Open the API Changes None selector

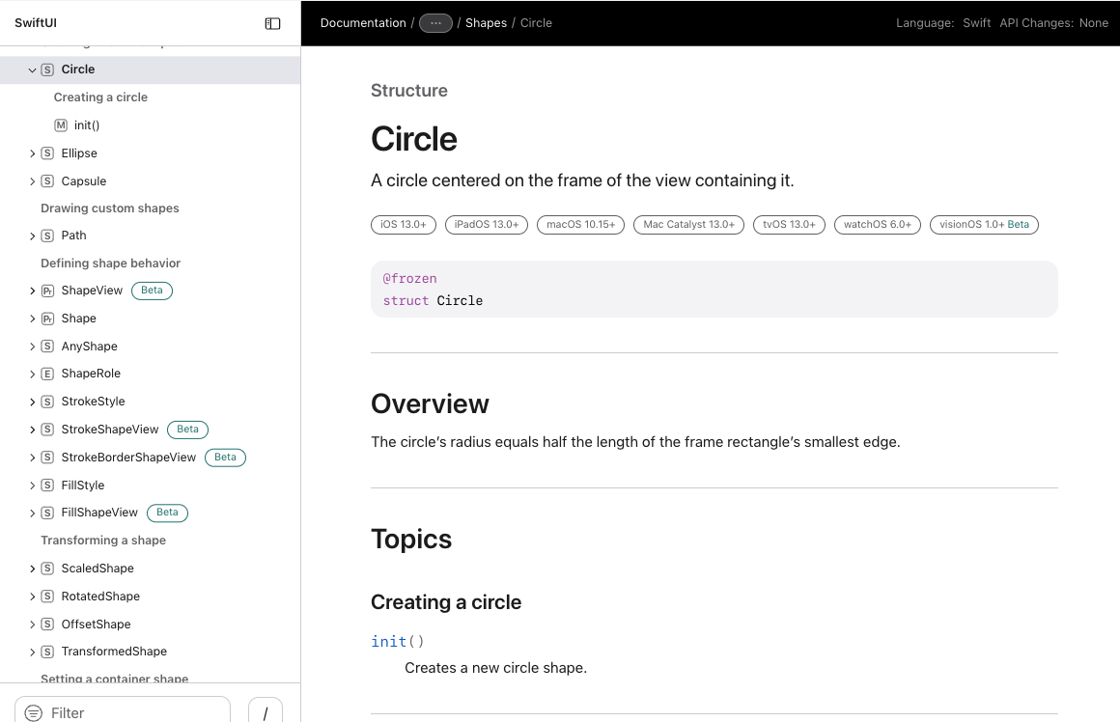pyautogui.click(x=1094, y=23)
